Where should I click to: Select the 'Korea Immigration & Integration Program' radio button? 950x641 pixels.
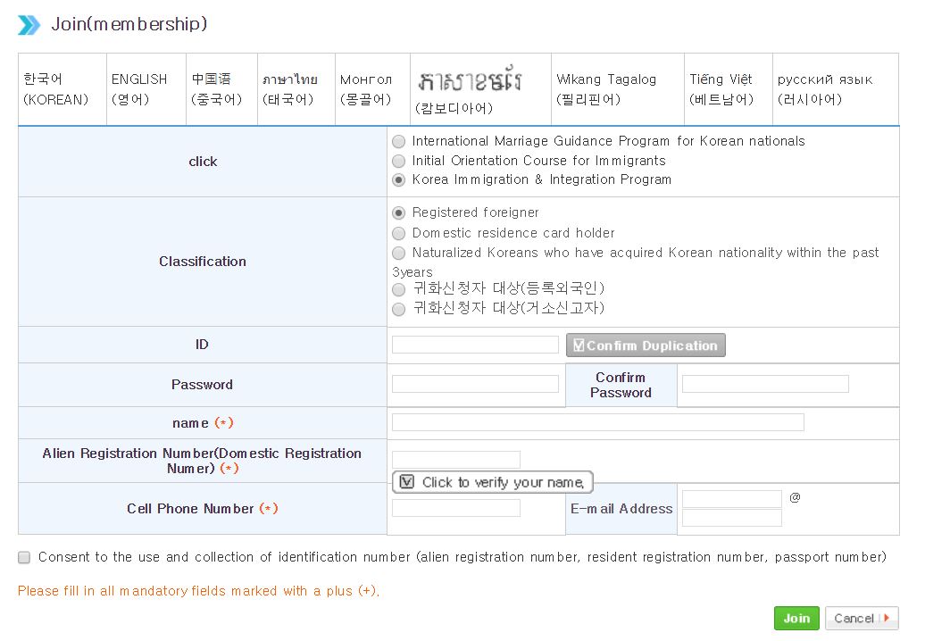[x=398, y=180]
